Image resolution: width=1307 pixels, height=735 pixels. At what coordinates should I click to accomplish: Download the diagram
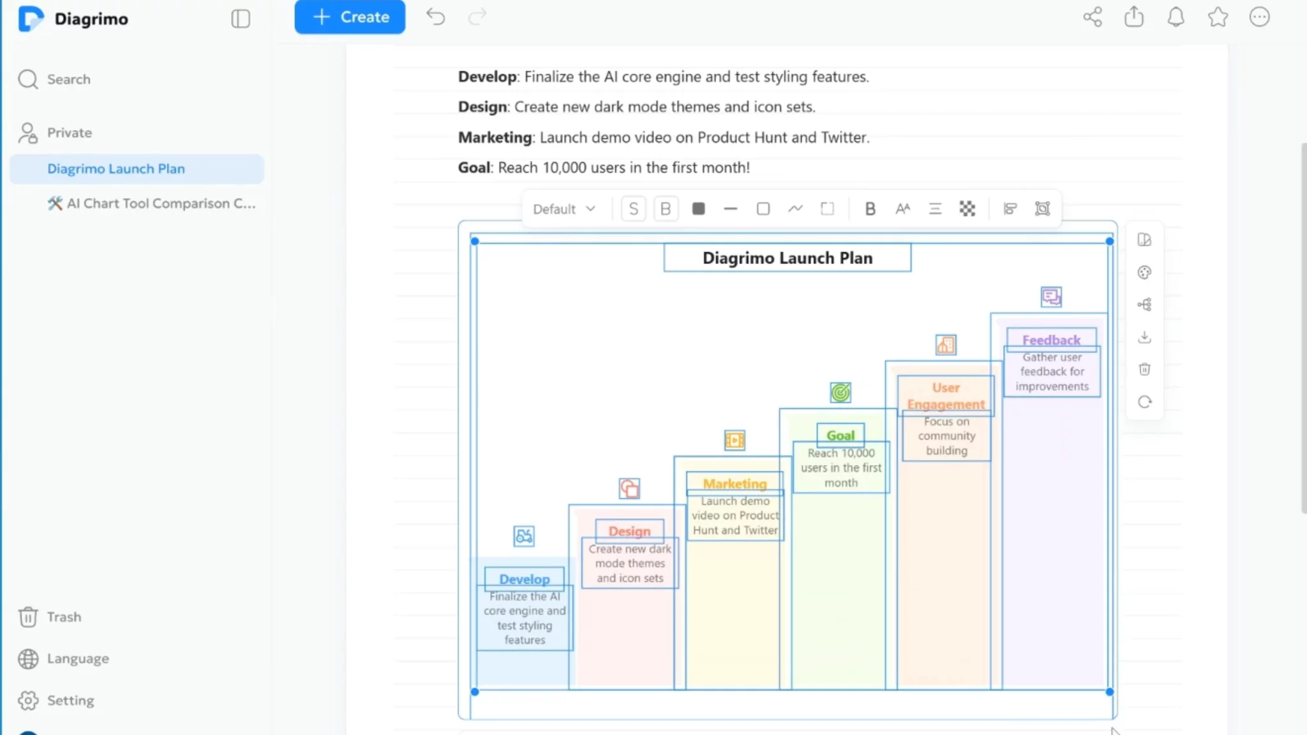[1144, 337]
